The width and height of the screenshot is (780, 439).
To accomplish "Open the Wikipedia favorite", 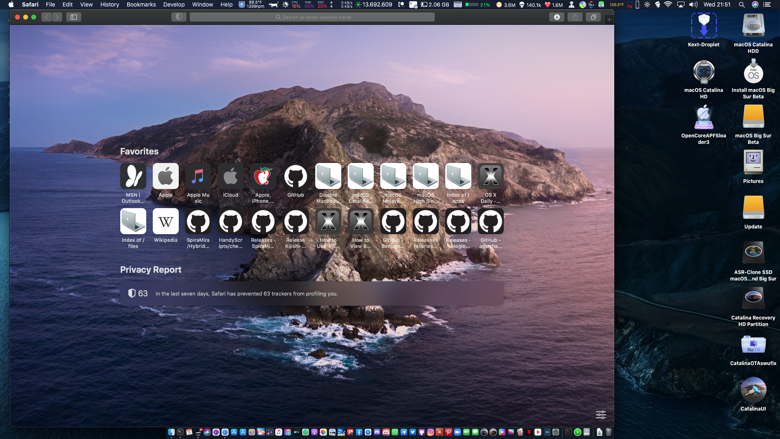I will point(165,222).
